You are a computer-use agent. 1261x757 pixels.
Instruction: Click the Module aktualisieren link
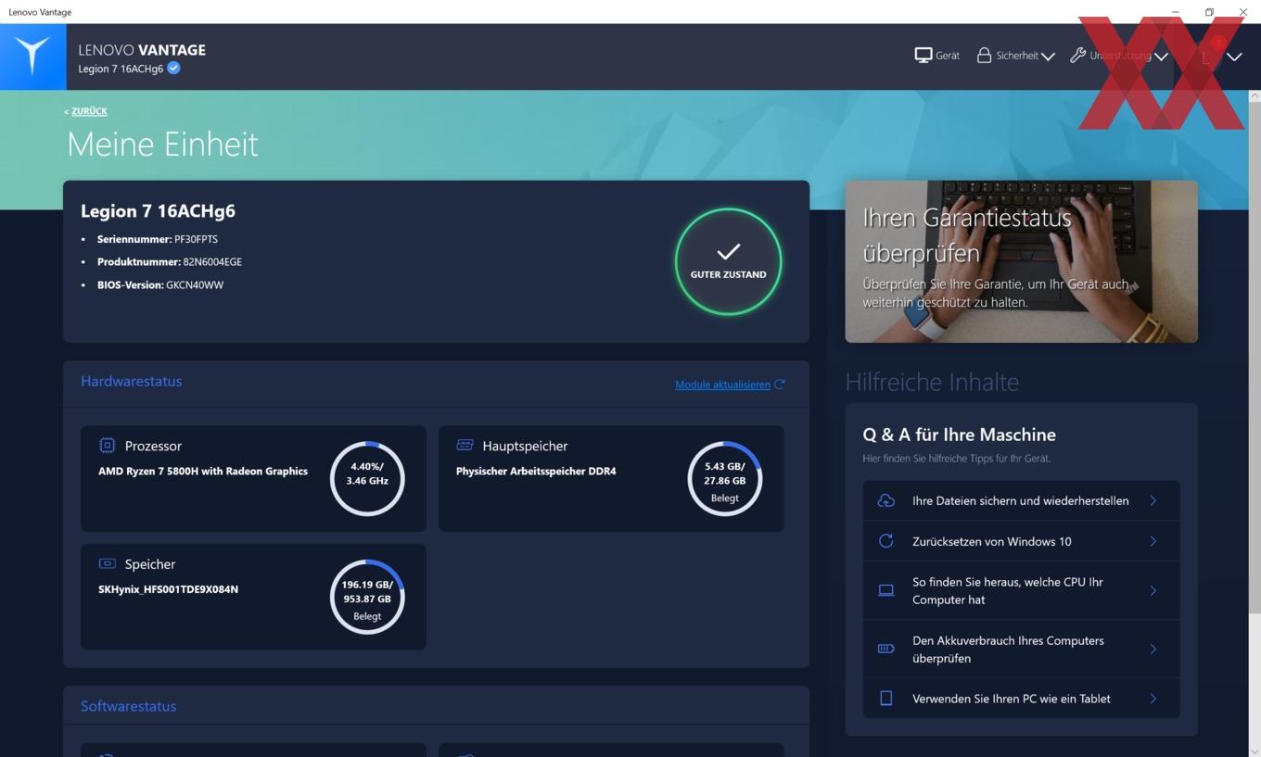[x=722, y=385]
